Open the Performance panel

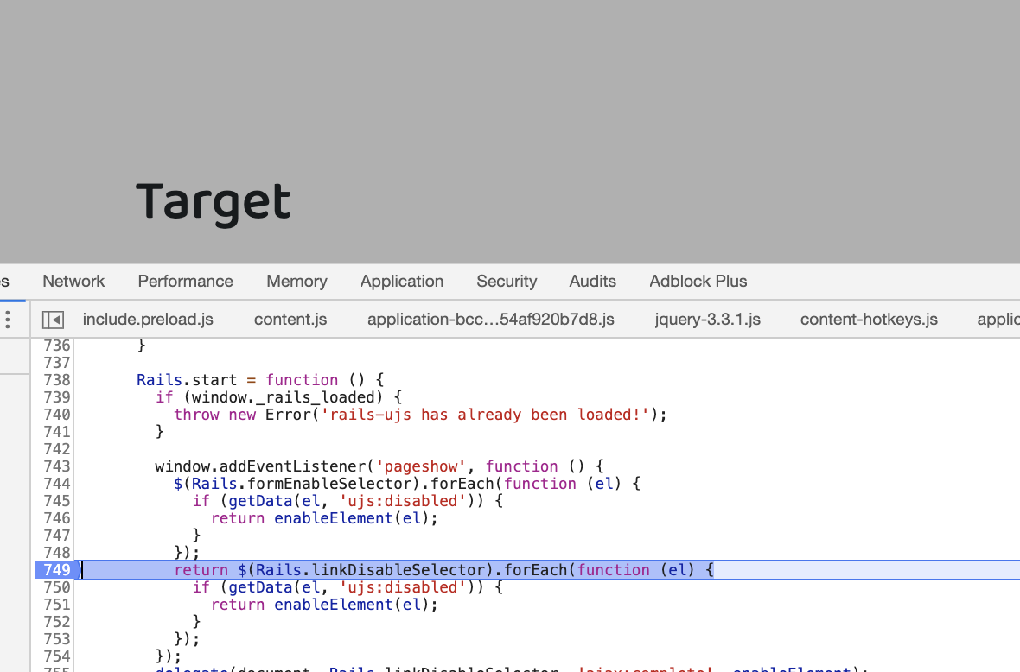tap(185, 281)
